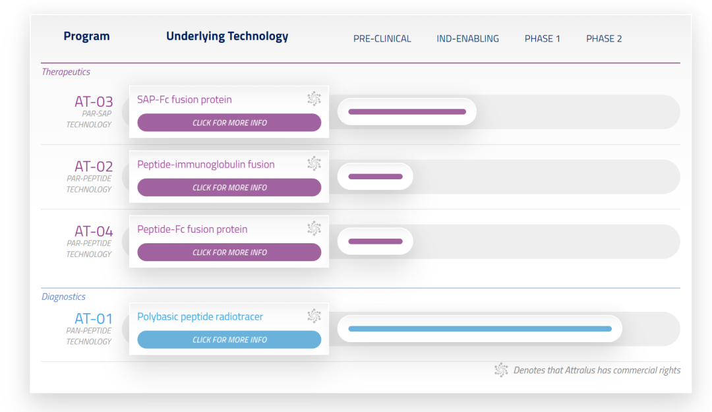Click the AT-03 program name

tap(94, 102)
